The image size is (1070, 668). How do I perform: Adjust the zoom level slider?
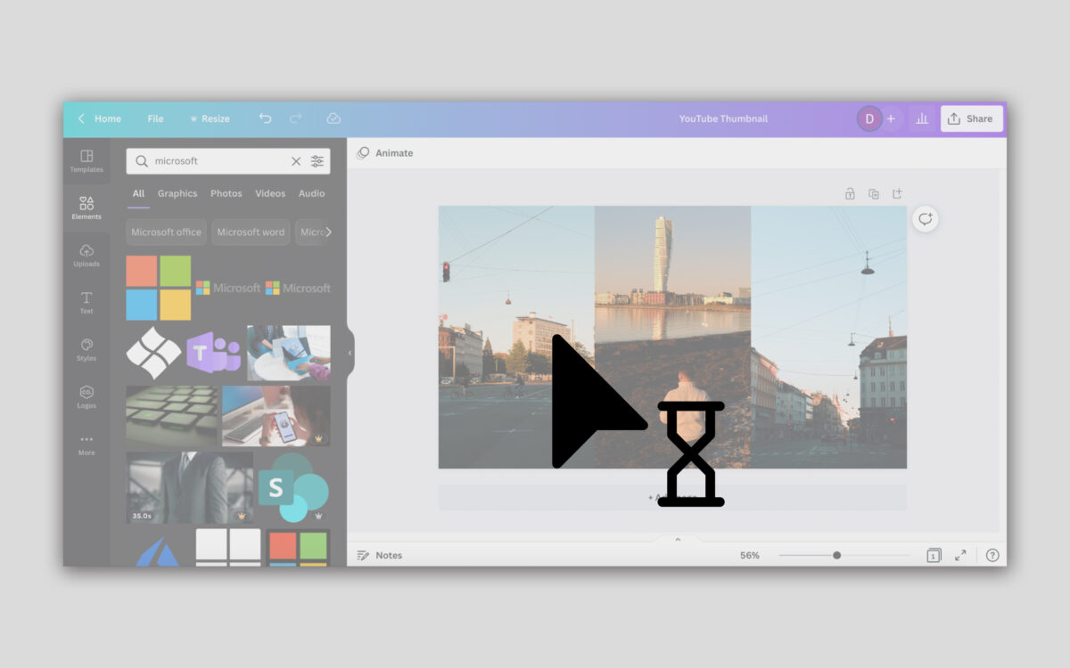tap(838, 555)
